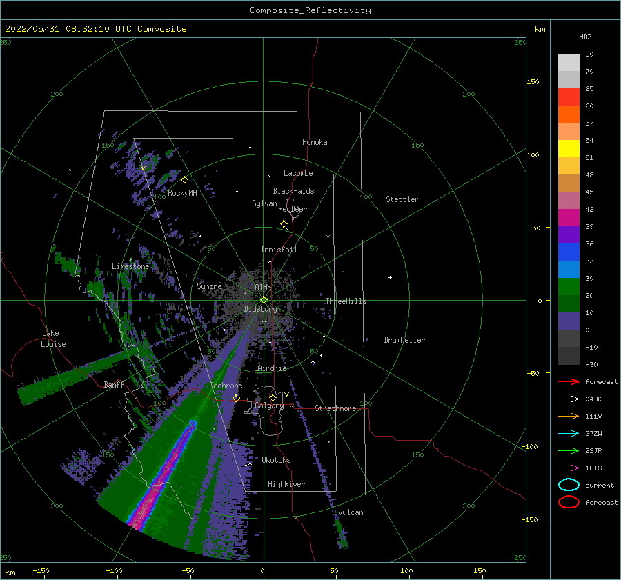The image size is (621, 580).
Task: Pick the yellow 54-51 dBZ color swatch
Action: (x=569, y=148)
